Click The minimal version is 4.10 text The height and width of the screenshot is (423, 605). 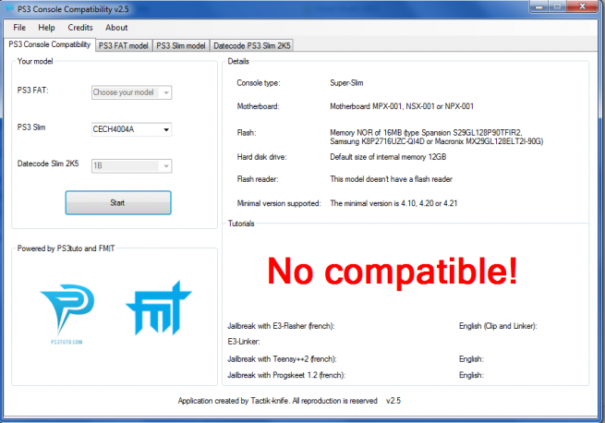tap(393, 203)
